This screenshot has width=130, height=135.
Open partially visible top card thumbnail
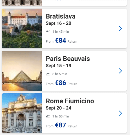[x=22, y=3]
